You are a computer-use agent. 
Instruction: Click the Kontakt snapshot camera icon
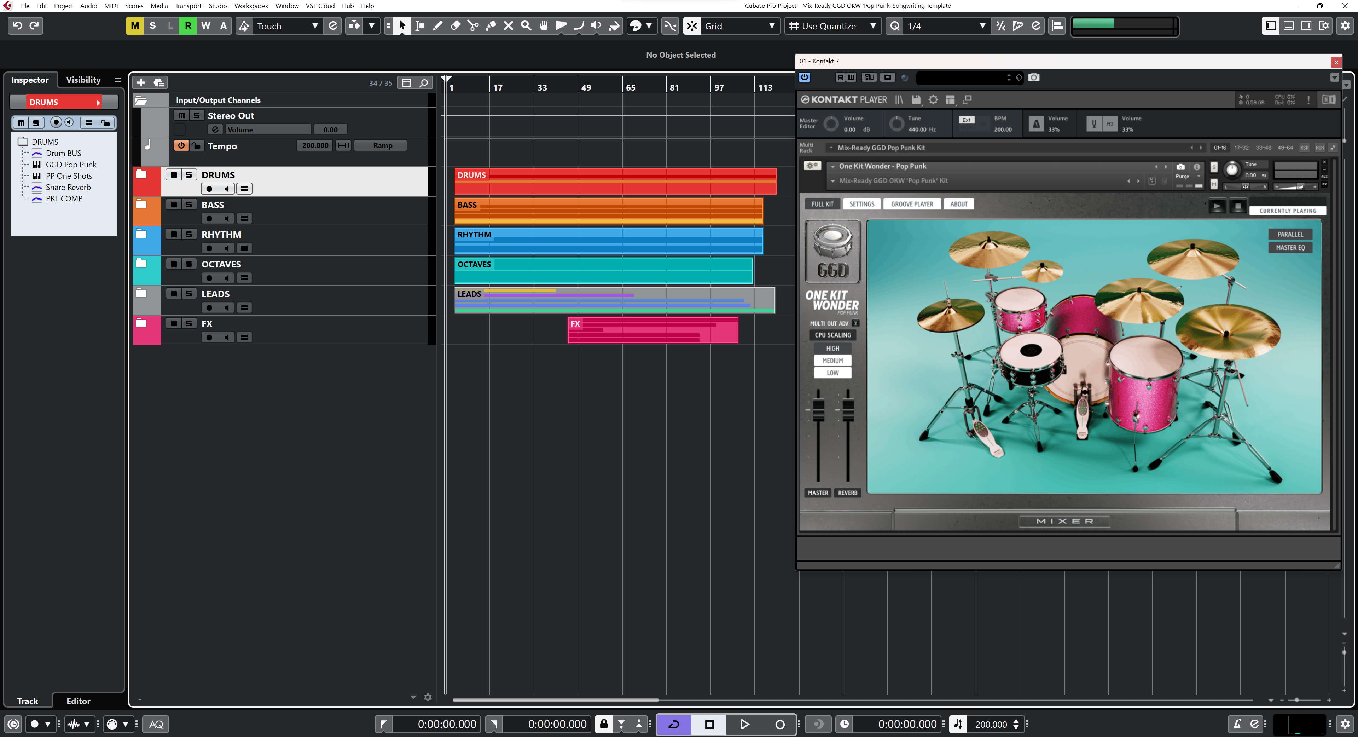[x=1180, y=167]
